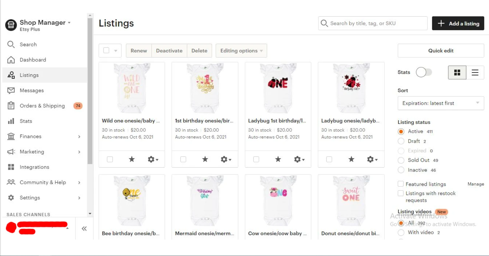Click the Orders & Shipping icon
Image resolution: width=489 pixels, height=256 pixels.
click(x=11, y=106)
